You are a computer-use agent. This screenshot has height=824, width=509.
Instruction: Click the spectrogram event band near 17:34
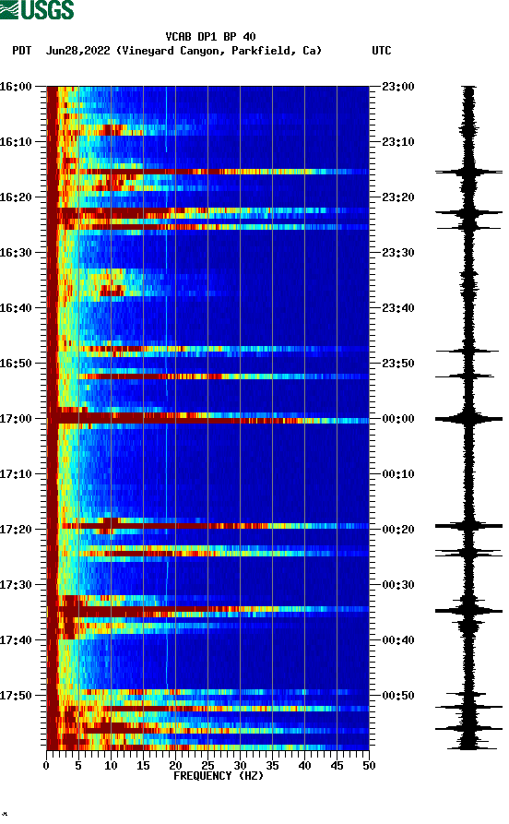[x=208, y=610]
